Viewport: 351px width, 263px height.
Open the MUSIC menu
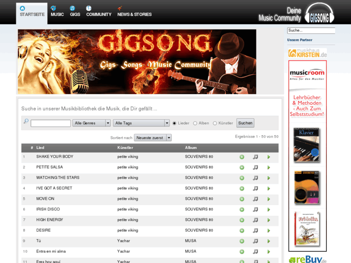point(57,12)
